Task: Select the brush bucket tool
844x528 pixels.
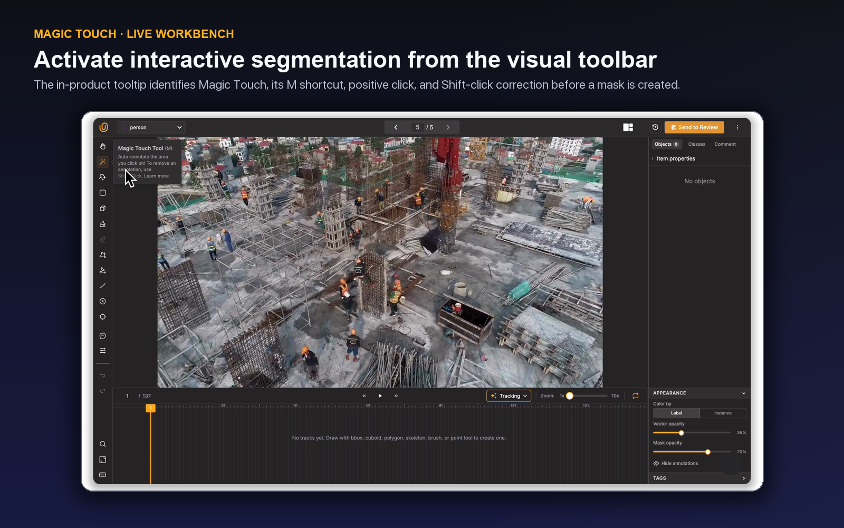Action: point(103,224)
